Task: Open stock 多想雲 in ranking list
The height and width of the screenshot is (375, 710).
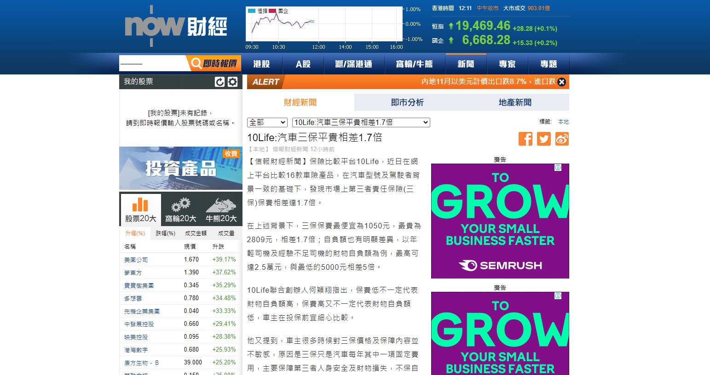Action: point(133,298)
